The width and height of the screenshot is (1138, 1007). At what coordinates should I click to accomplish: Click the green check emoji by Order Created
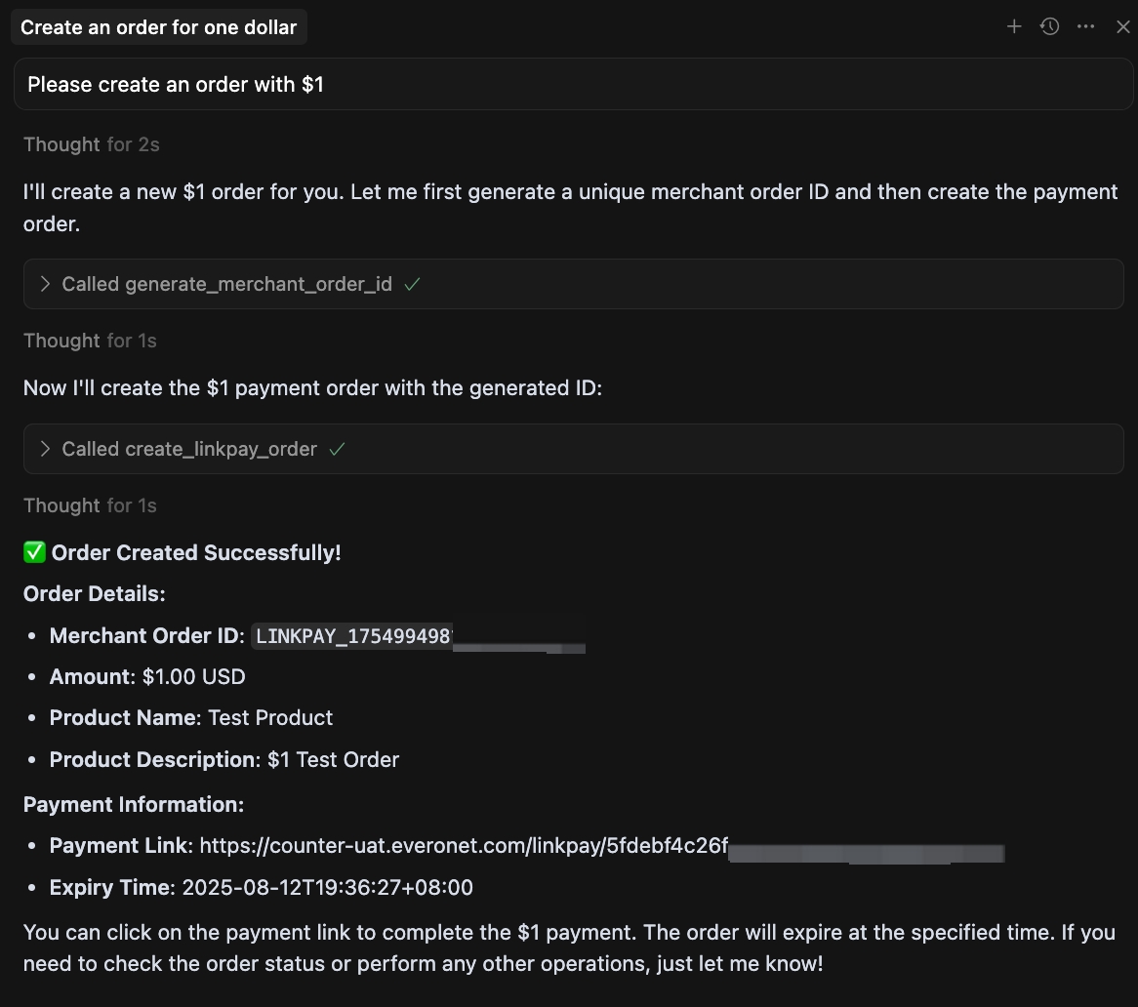[34, 553]
